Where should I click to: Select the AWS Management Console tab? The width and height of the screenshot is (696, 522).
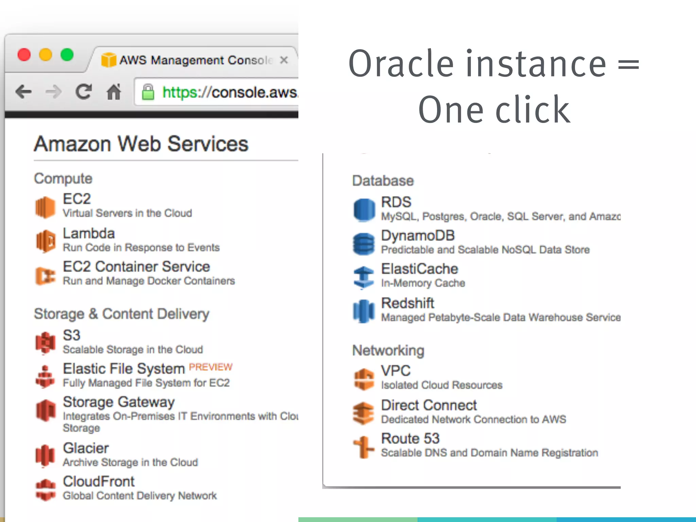click(x=192, y=60)
